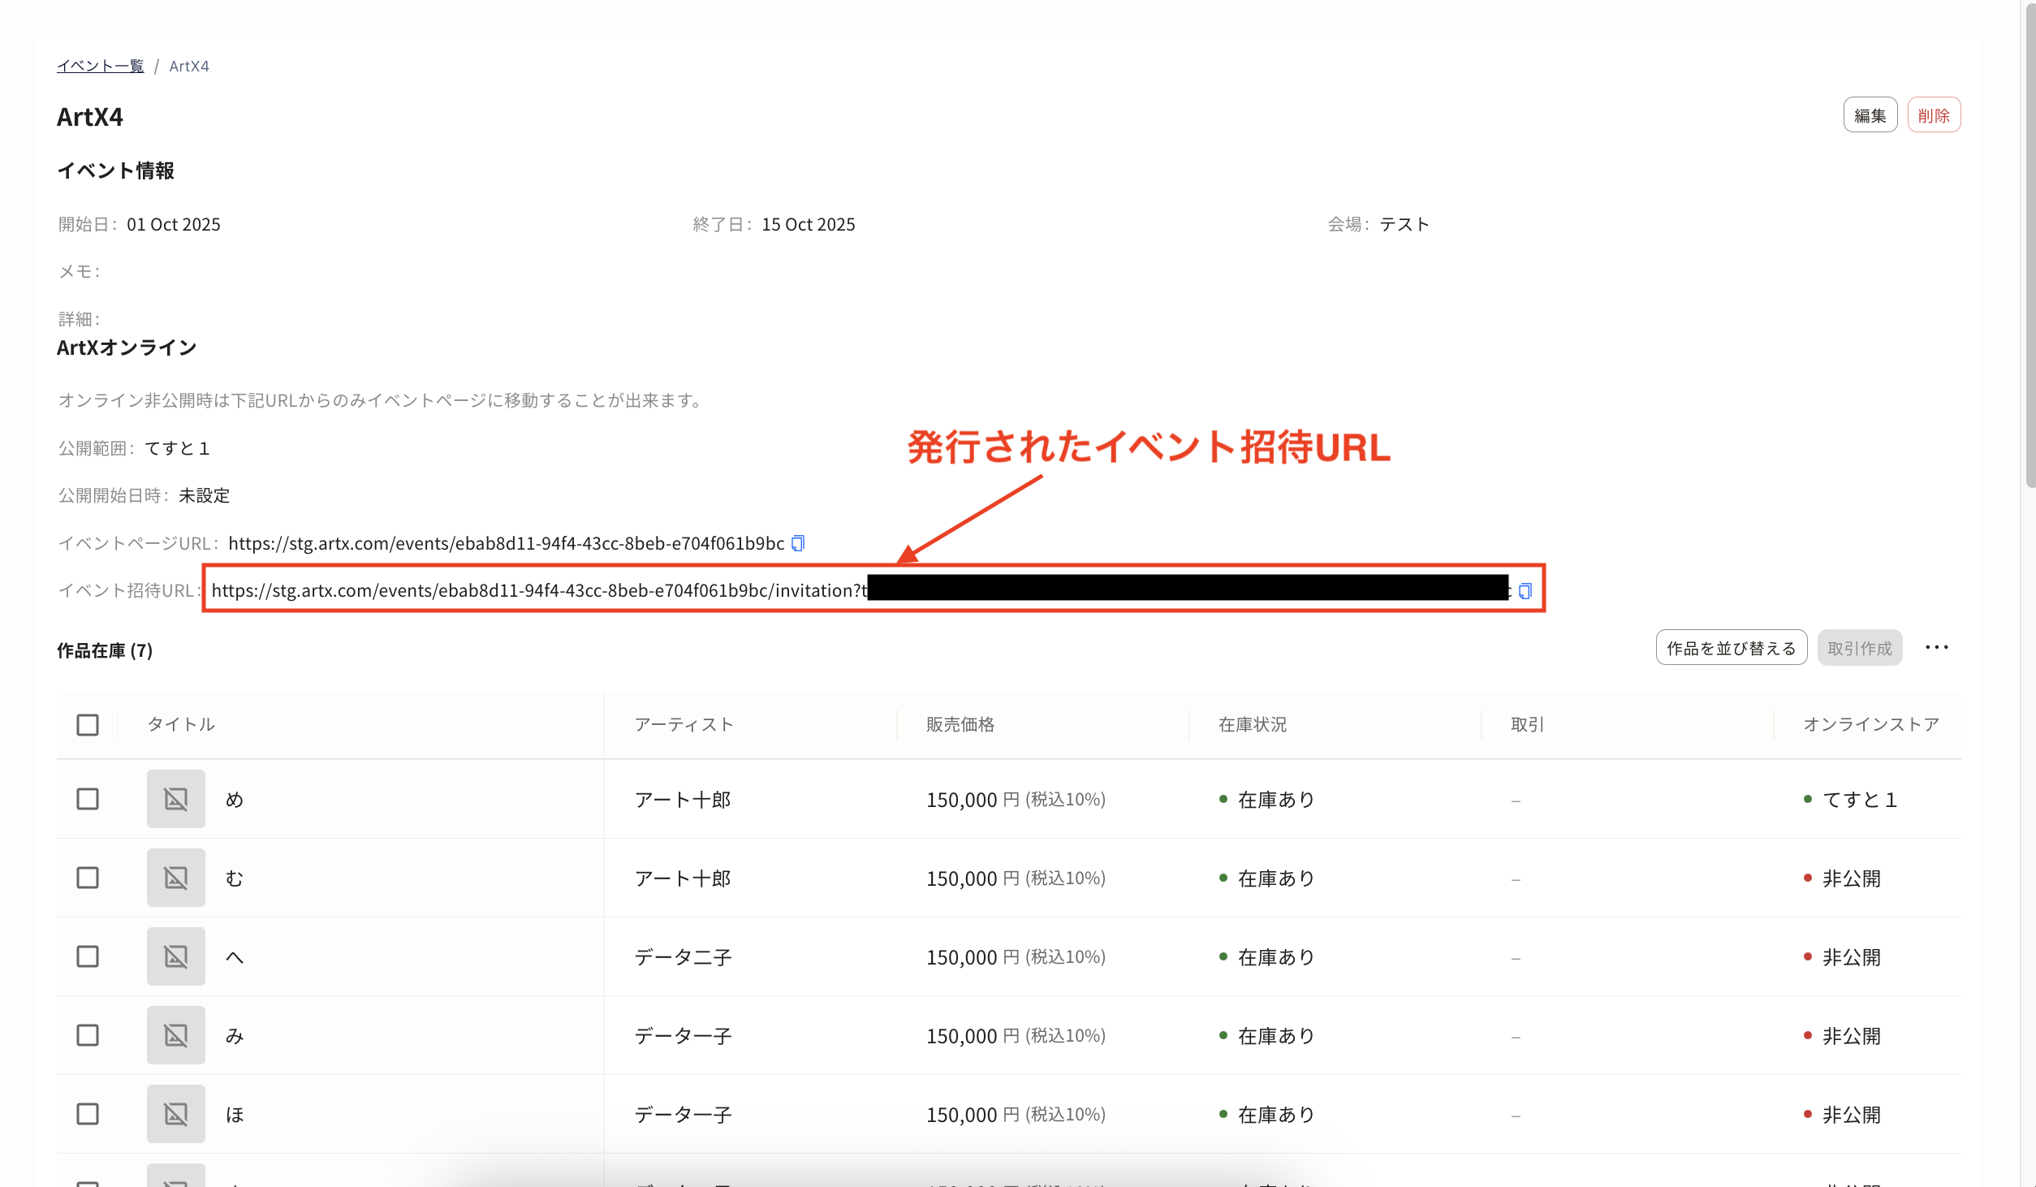
Task: Click the no-image placeholder icon for artwork ほ
Action: click(x=175, y=1113)
